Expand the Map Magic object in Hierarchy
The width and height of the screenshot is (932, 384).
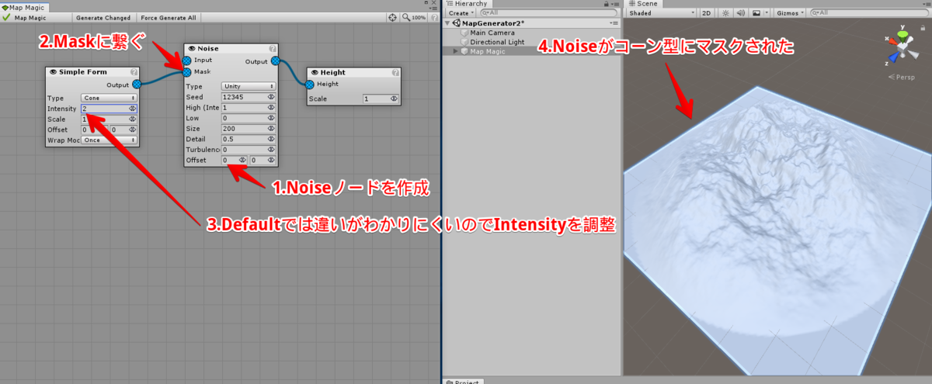[x=455, y=51]
